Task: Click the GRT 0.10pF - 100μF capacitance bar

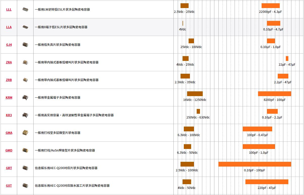Action: coord(255,164)
